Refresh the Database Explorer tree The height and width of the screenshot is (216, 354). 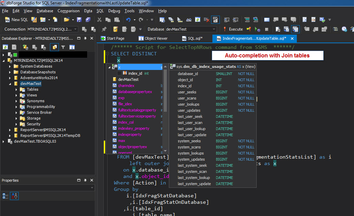click(5, 47)
